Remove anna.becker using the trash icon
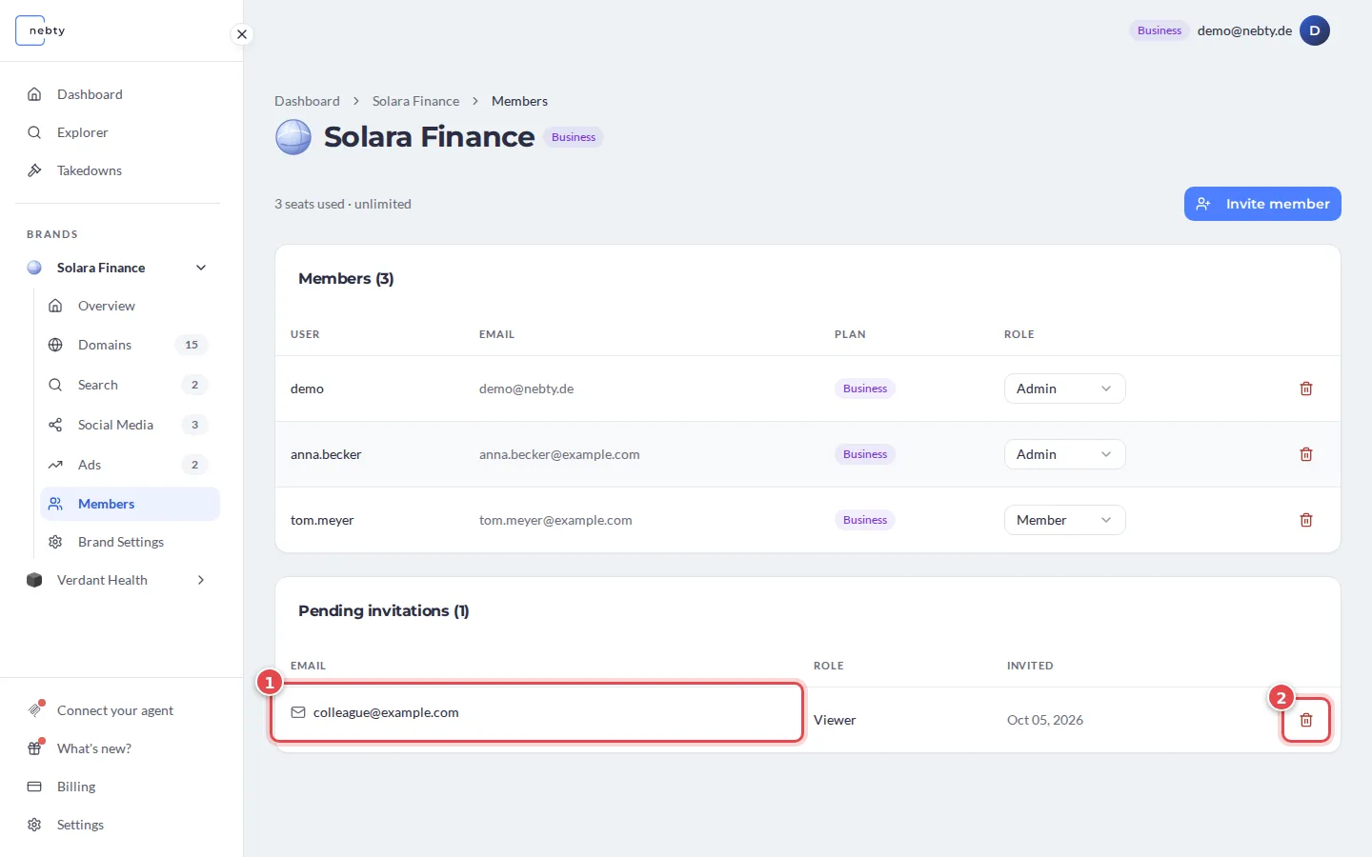Screen dimensions: 1372x857 point(1306,454)
